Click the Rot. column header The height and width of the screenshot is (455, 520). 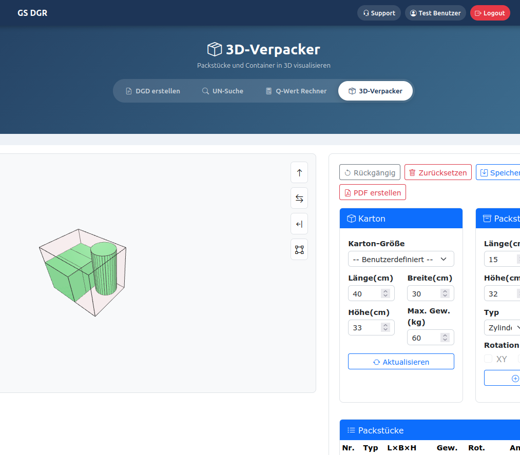click(476, 448)
